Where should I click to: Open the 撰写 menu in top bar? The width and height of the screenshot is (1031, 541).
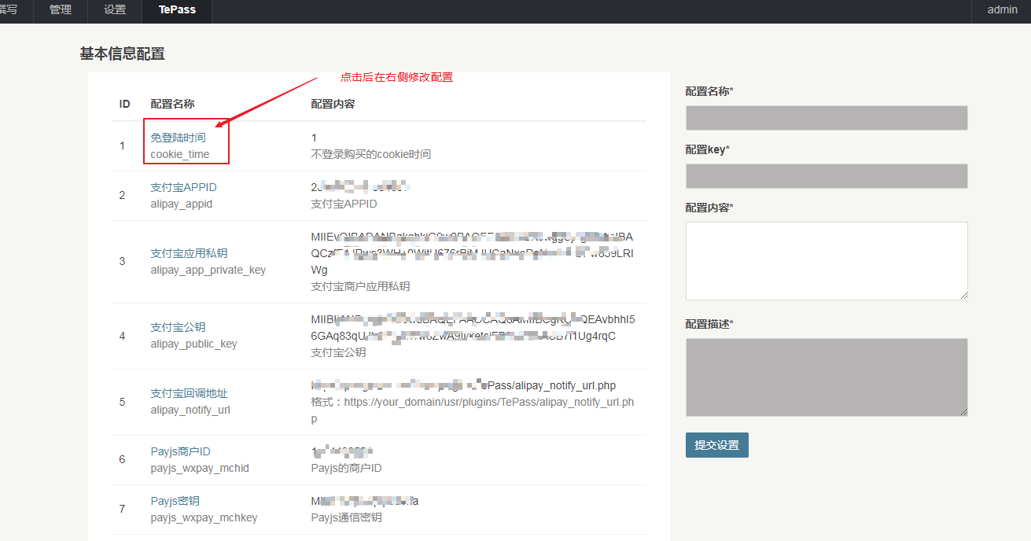[x=9, y=10]
